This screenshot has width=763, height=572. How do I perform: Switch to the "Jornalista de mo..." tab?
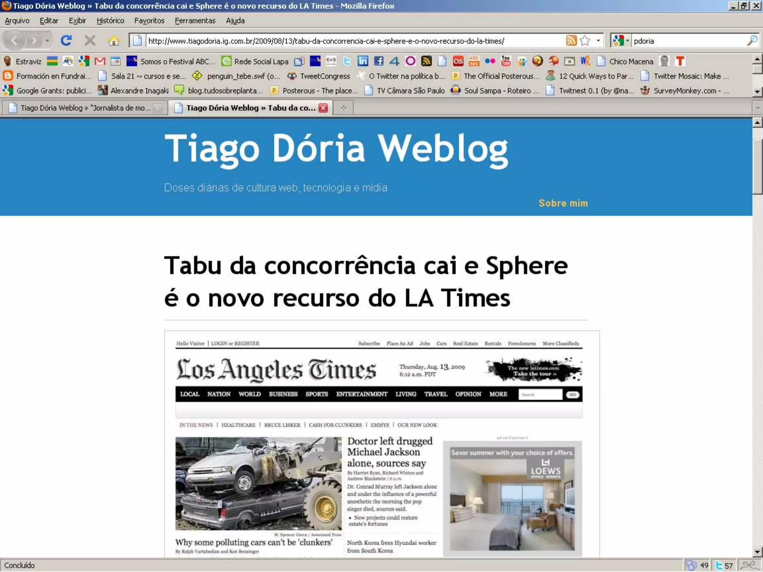[x=85, y=108]
